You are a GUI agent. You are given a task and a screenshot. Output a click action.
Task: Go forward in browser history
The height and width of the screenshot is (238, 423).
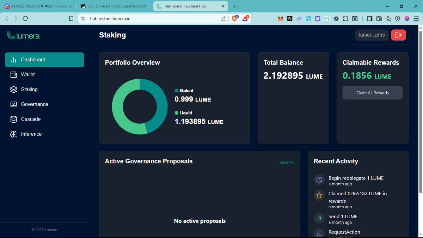(16, 19)
